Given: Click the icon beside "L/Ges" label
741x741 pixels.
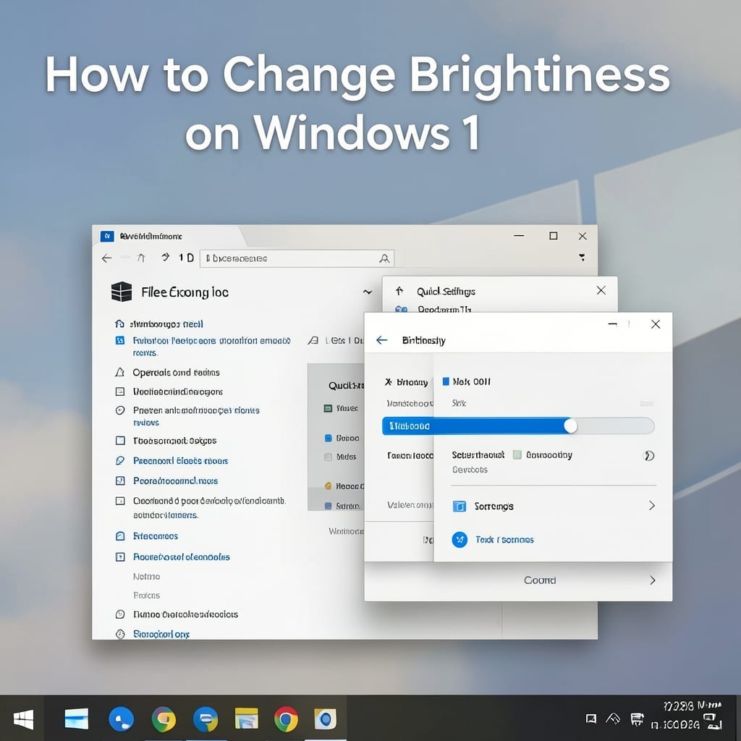Looking at the screenshot, I should click(x=313, y=340).
